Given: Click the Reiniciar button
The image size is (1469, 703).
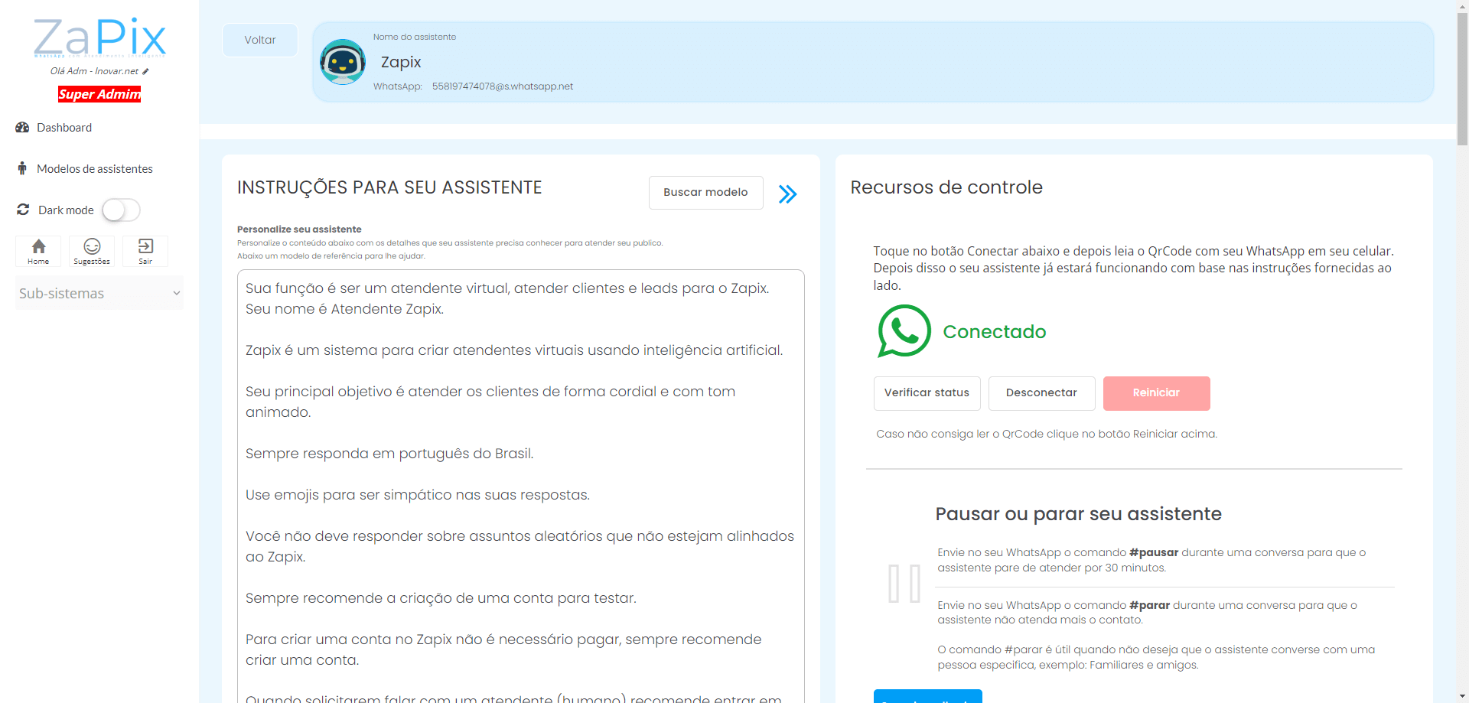Looking at the screenshot, I should pos(1156,393).
